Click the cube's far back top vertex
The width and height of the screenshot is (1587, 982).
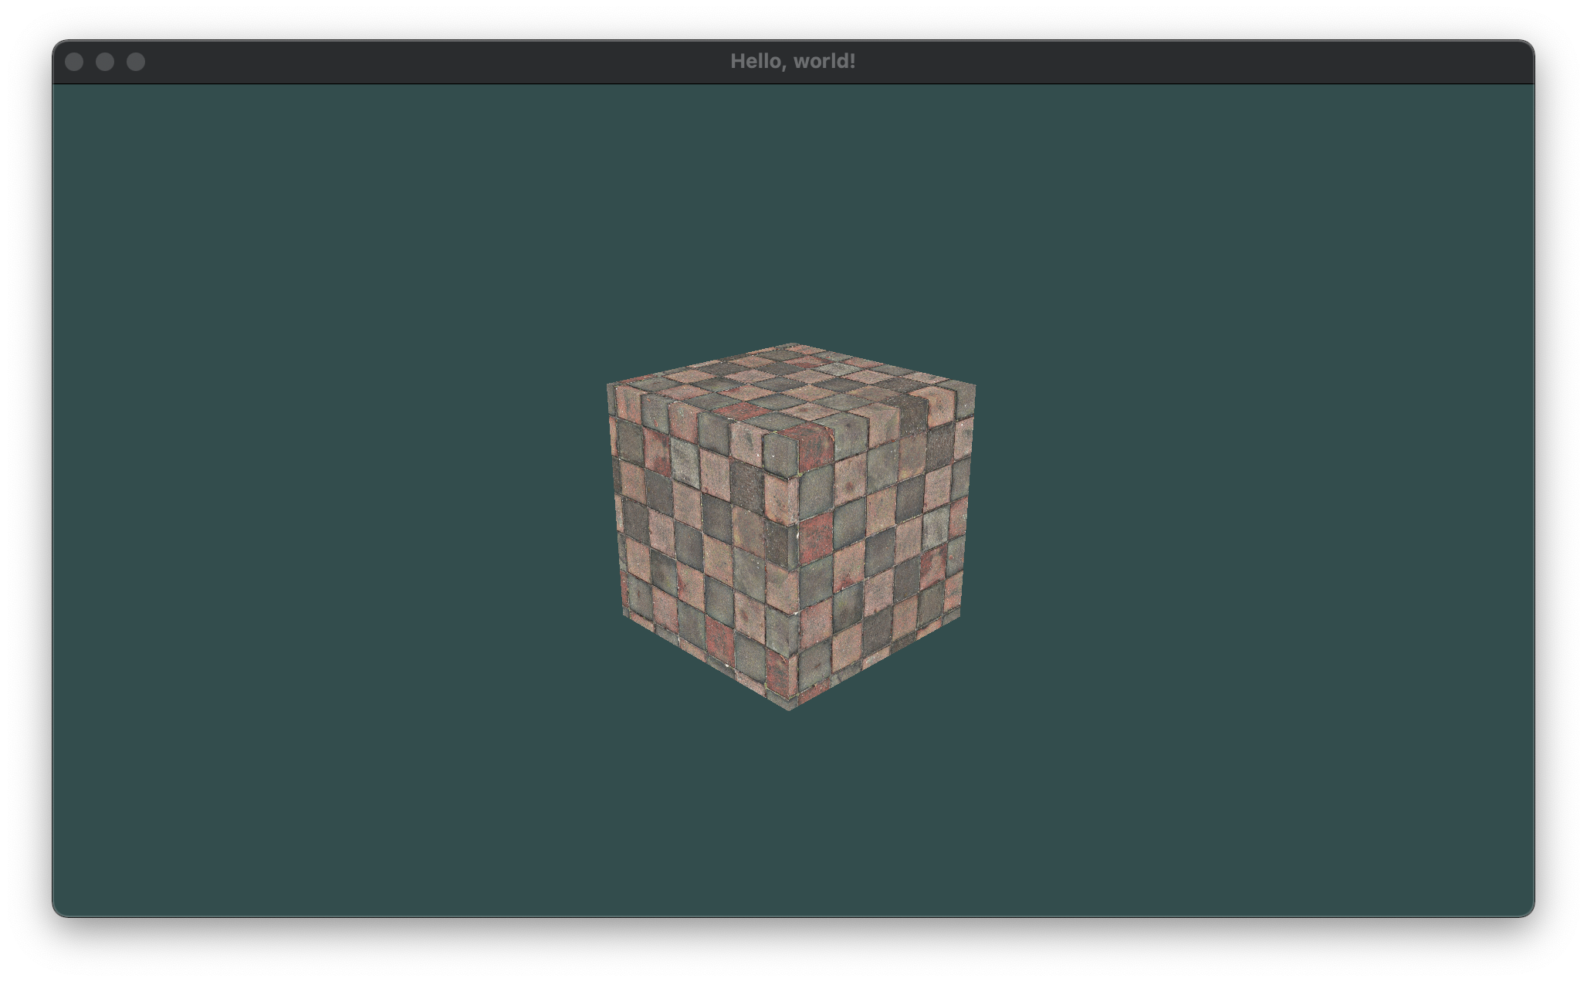tap(791, 344)
